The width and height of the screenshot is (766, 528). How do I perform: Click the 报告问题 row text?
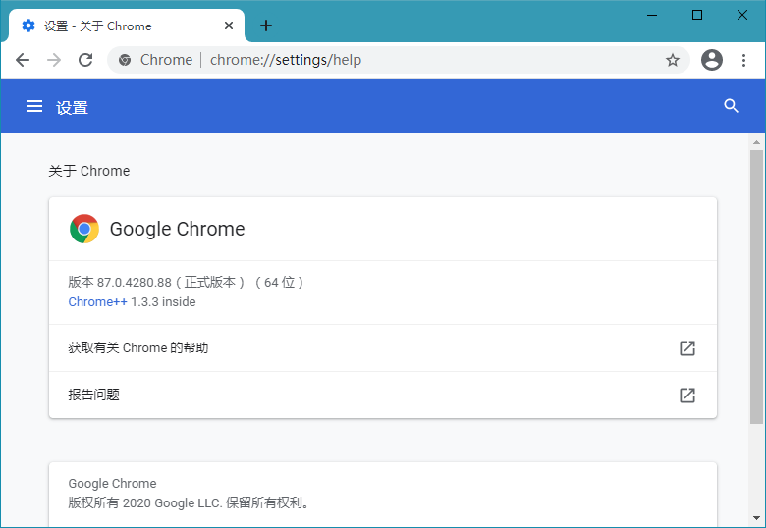pyautogui.click(x=94, y=395)
